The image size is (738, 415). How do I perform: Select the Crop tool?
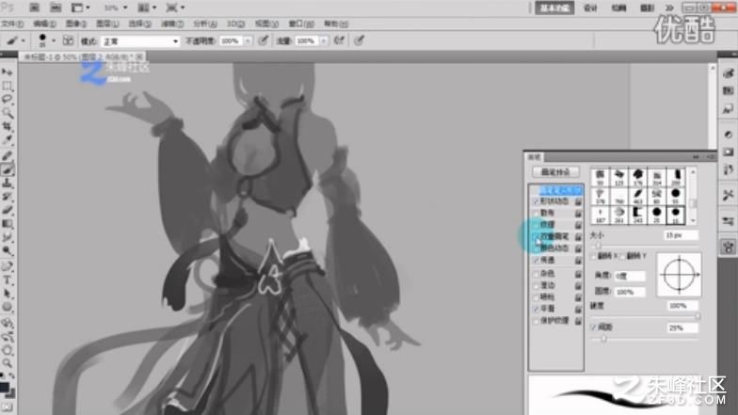point(8,126)
